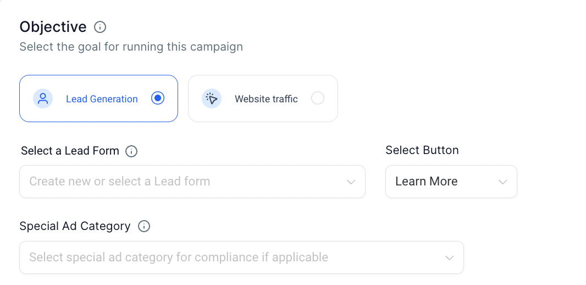The image size is (586, 285).
Task: Click the 'Select the goal for running' subtitle
Action: pos(131,47)
